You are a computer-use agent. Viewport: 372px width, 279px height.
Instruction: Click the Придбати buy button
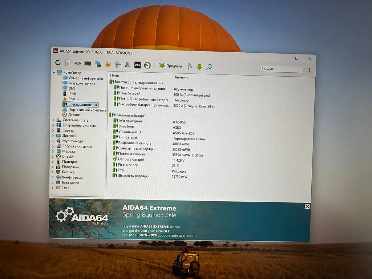pyautogui.click(x=171, y=66)
